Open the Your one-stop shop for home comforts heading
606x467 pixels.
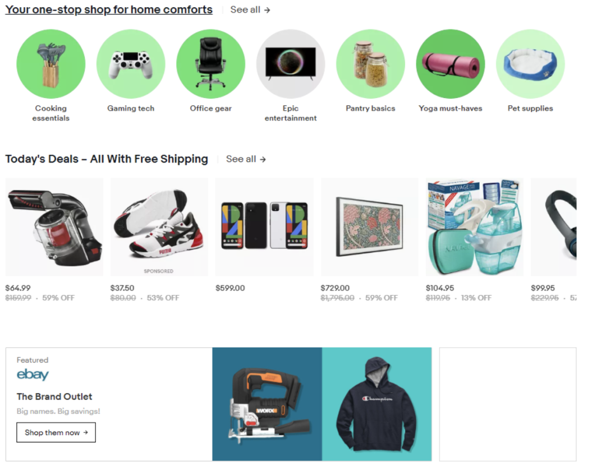(109, 10)
